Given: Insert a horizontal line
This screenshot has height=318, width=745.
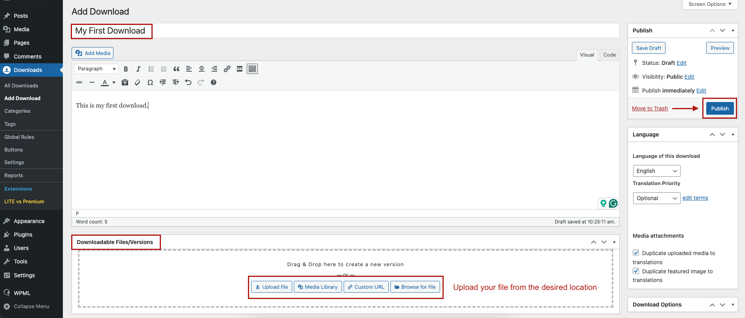Looking at the screenshot, I should 92,82.
